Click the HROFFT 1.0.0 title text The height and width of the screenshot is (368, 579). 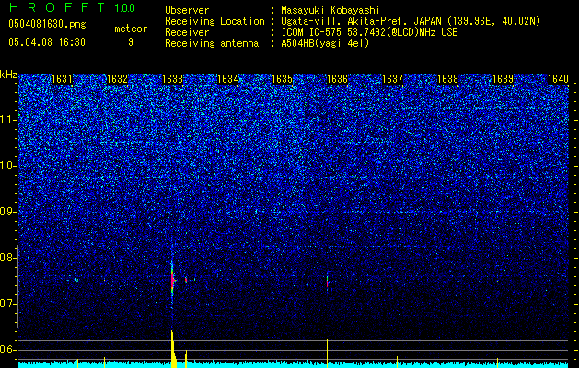click(72, 7)
